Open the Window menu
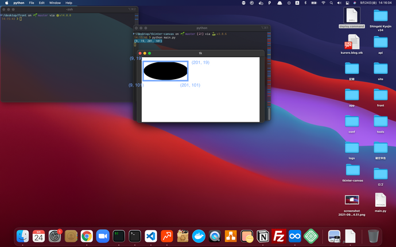The width and height of the screenshot is (396, 247). pyautogui.click(x=55, y=3)
